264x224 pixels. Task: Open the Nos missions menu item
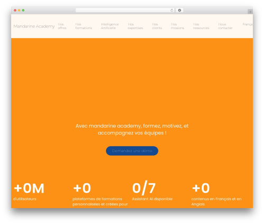[177, 26]
